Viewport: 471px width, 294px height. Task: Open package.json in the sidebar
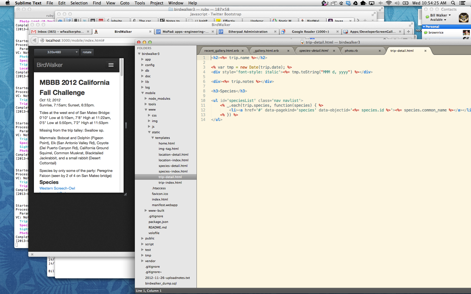click(x=158, y=222)
